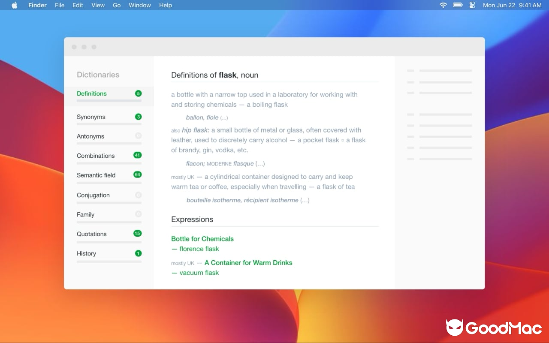Open the Help menu
549x343 pixels.
166,5
